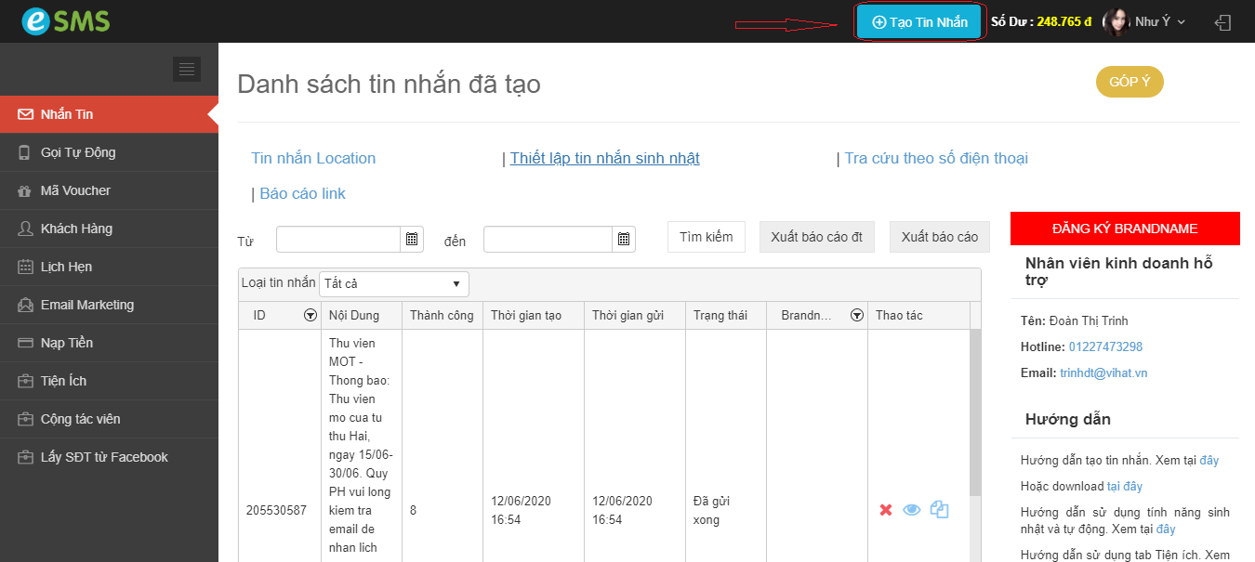
Task: Delete message with red X icon
Action: [x=886, y=510]
